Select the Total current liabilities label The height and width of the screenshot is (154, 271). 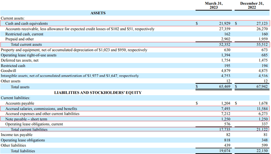(x=29, y=129)
